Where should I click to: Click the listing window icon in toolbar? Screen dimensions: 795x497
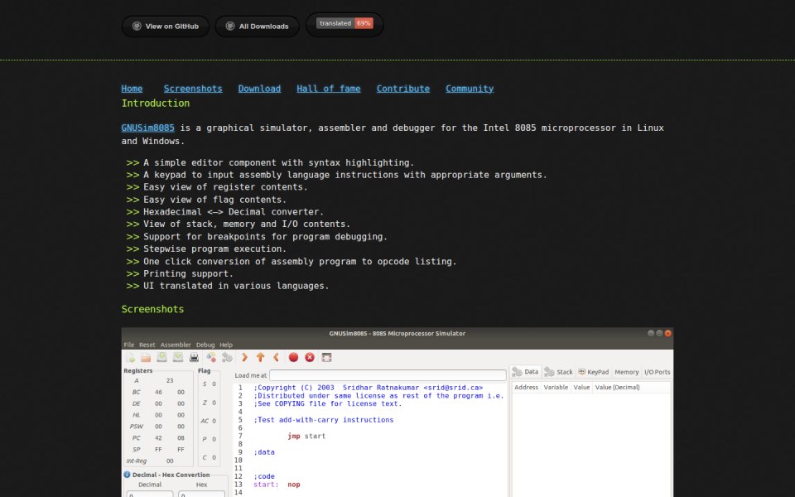(x=326, y=358)
